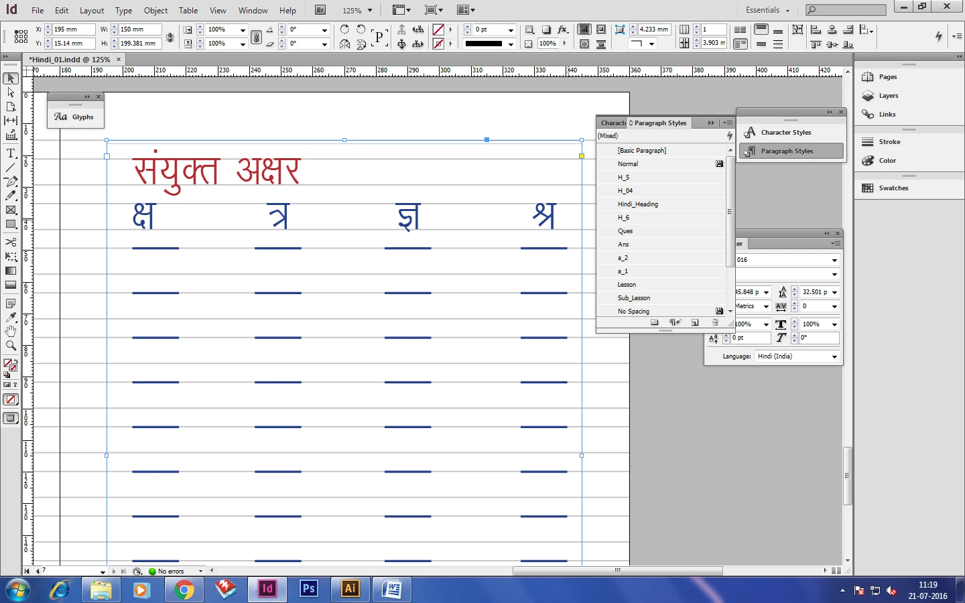Open Photoshop from the Windows taskbar
Image resolution: width=965 pixels, height=603 pixels.
click(308, 589)
